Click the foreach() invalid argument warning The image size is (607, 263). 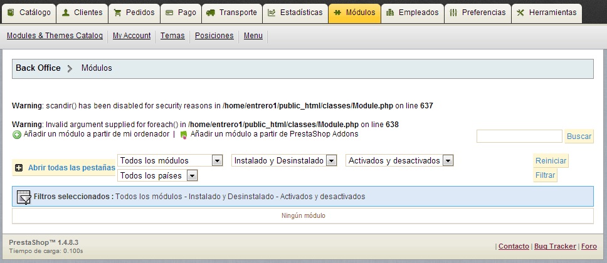pos(205,125)
